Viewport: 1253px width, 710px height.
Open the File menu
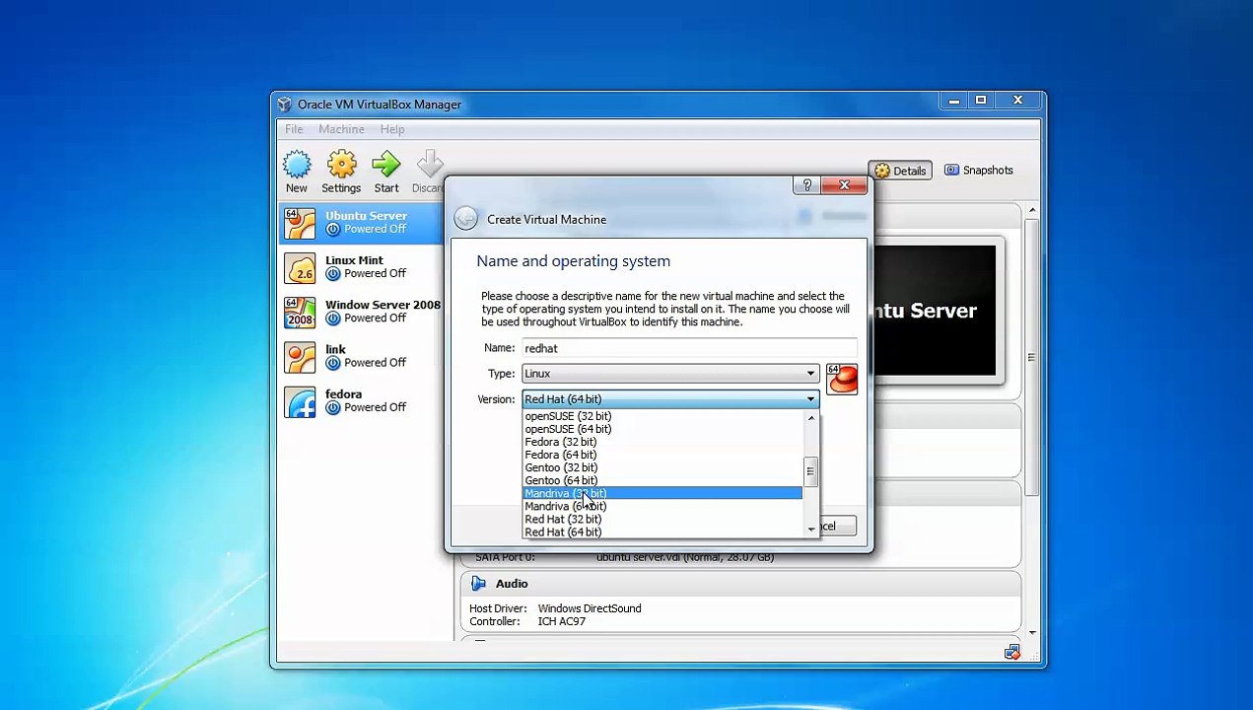coord(294,129)
